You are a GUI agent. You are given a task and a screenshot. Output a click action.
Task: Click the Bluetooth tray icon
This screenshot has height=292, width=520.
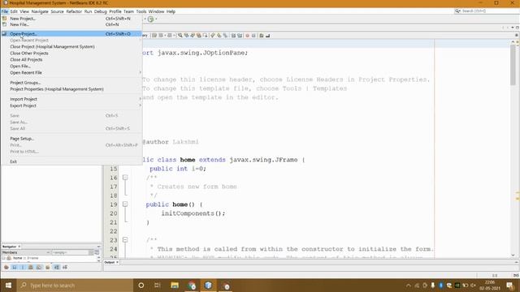[x=440, y=286]
